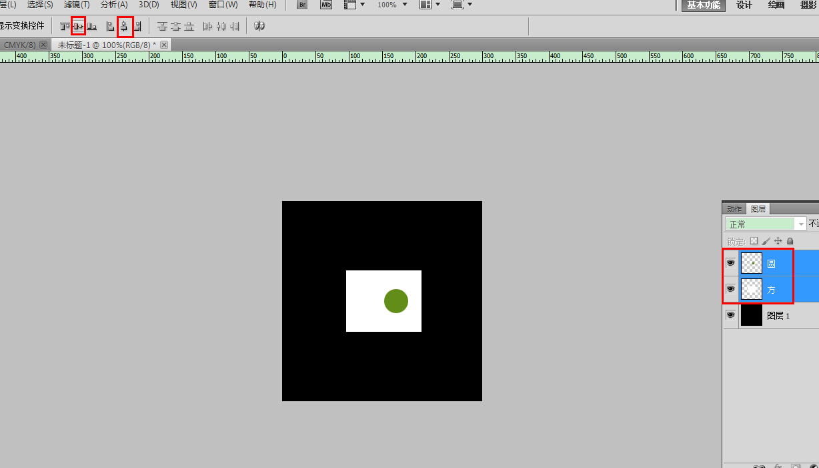Click the align right edges icon
This screenshot has height=468, width=819.
pos(137,27)
